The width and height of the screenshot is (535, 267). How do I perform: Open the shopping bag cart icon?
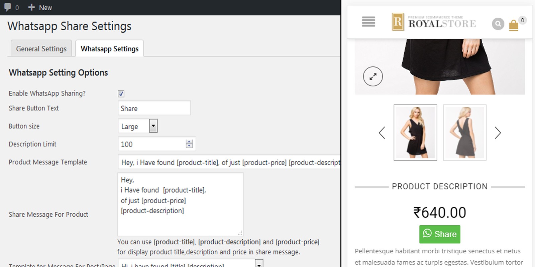click(x=514, y=25)
